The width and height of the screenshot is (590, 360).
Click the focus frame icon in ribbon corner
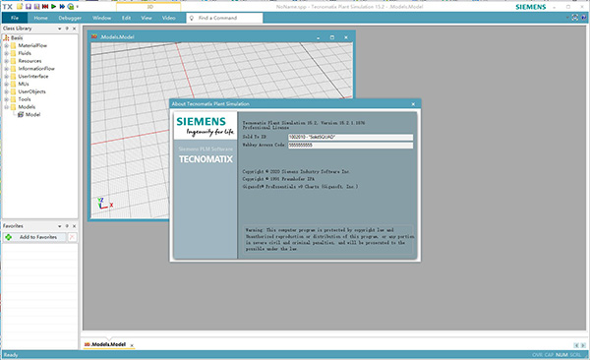point(575,18)
